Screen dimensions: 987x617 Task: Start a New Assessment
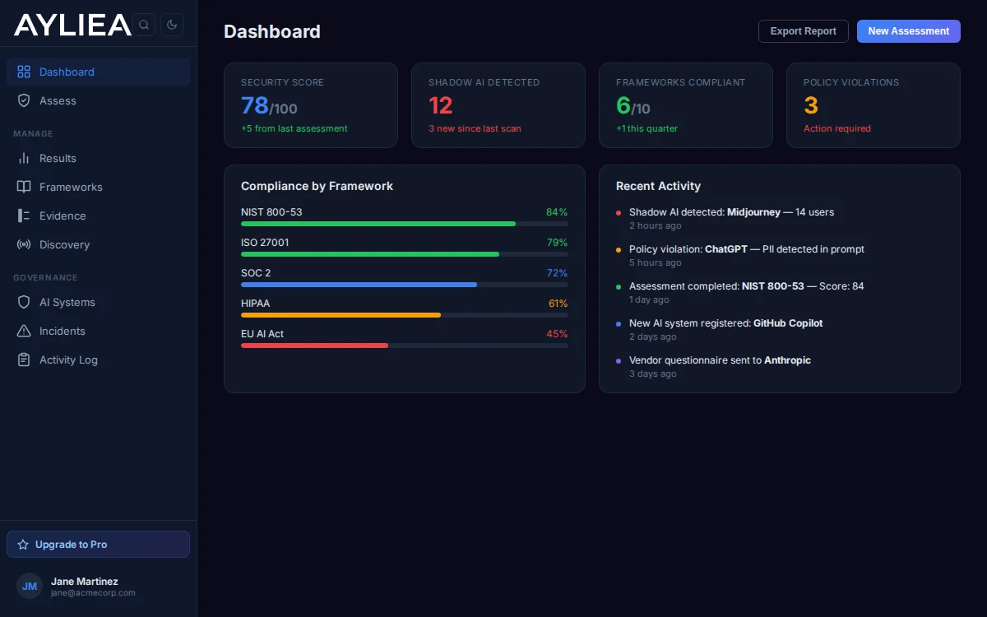tap(908, 30)
